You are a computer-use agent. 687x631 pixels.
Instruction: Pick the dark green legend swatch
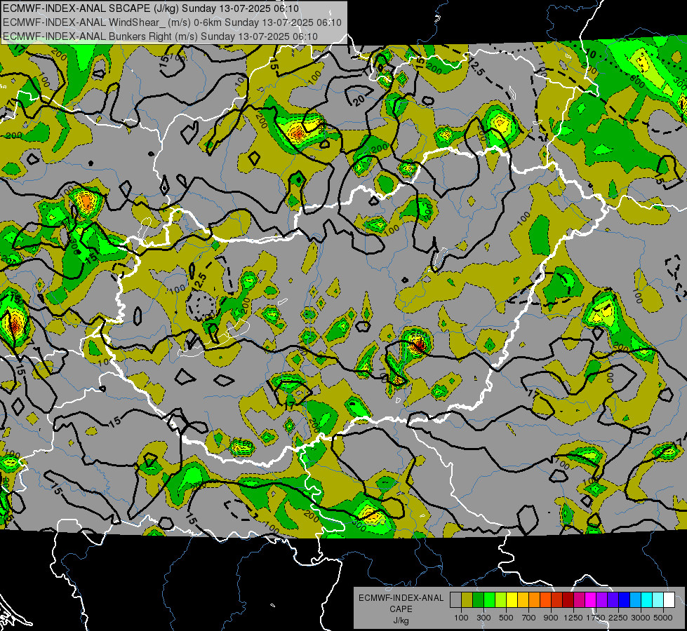point(478,600)
